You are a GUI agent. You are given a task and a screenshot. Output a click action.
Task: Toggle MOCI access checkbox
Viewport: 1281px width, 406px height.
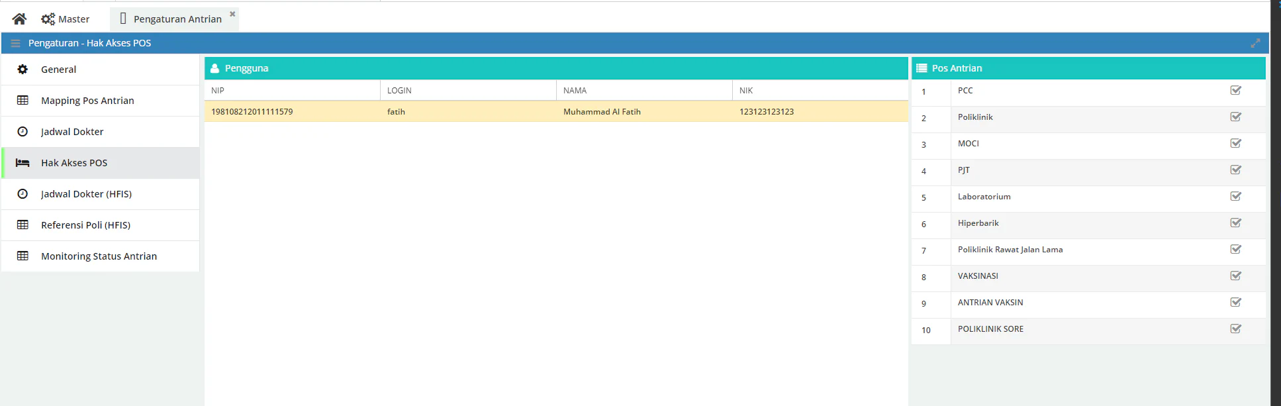pos(1235,143)
